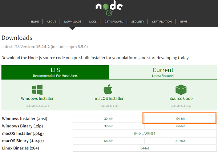The height and width of the screenshot is (152, 218).
Task: Click the macOS Installer link
Action: 109,98
